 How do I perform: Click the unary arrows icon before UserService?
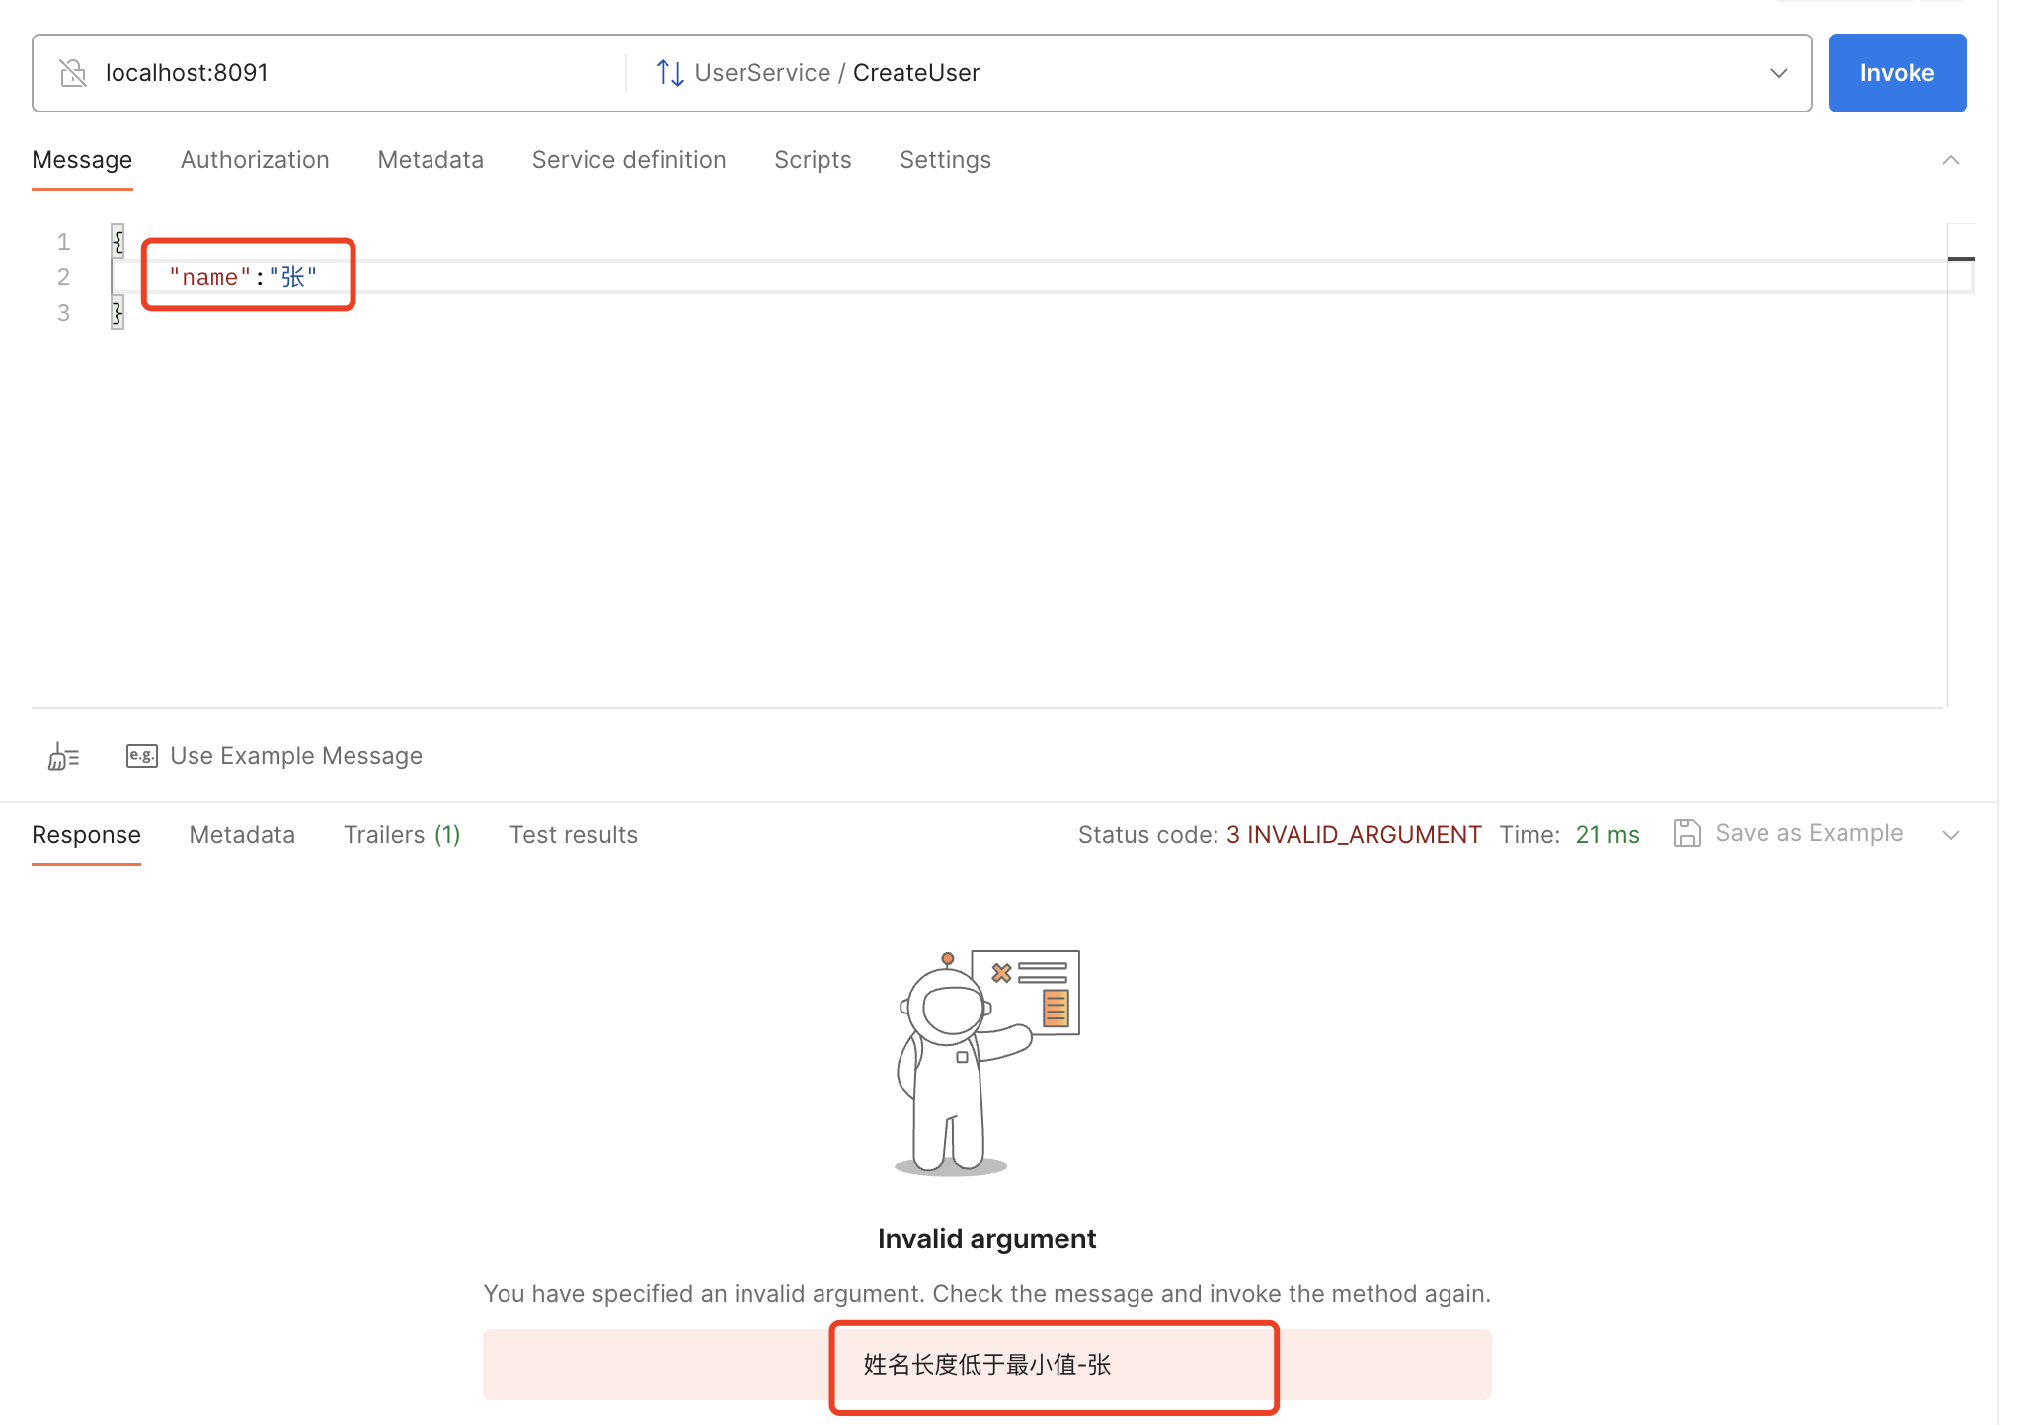669,73
